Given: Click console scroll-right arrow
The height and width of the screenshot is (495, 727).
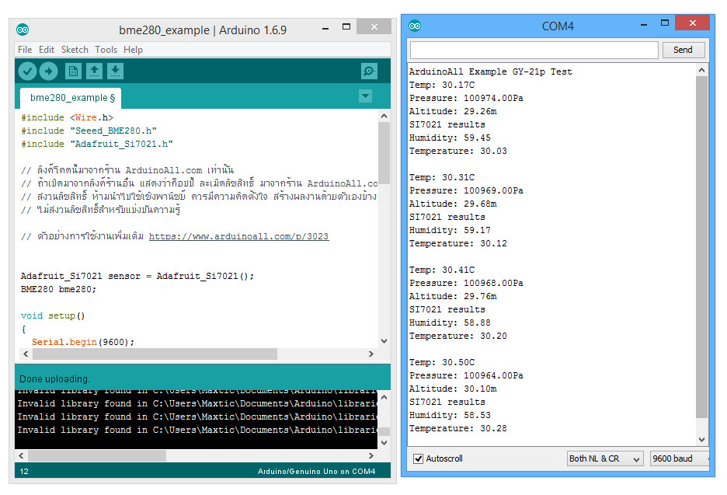Looking at the screenshot, I should [x=371, y=455].
